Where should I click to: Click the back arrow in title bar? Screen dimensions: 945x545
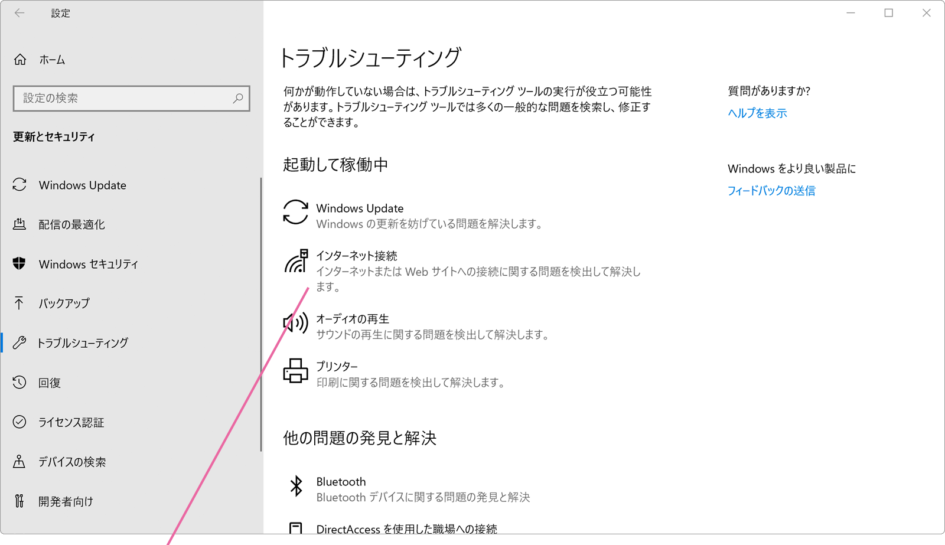(19, 13)
